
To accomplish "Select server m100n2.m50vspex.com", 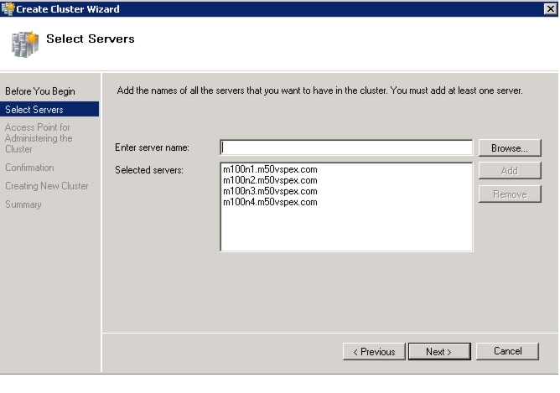I will [x=270, y=180].
